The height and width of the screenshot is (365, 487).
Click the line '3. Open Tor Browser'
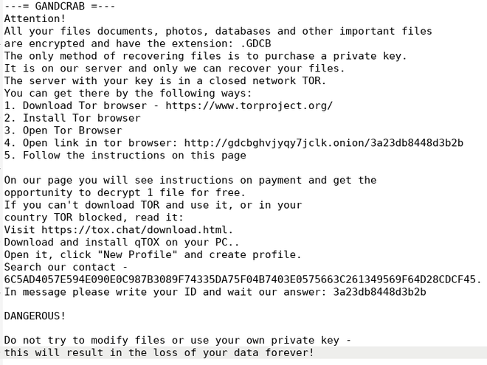[x=63, y=131]
